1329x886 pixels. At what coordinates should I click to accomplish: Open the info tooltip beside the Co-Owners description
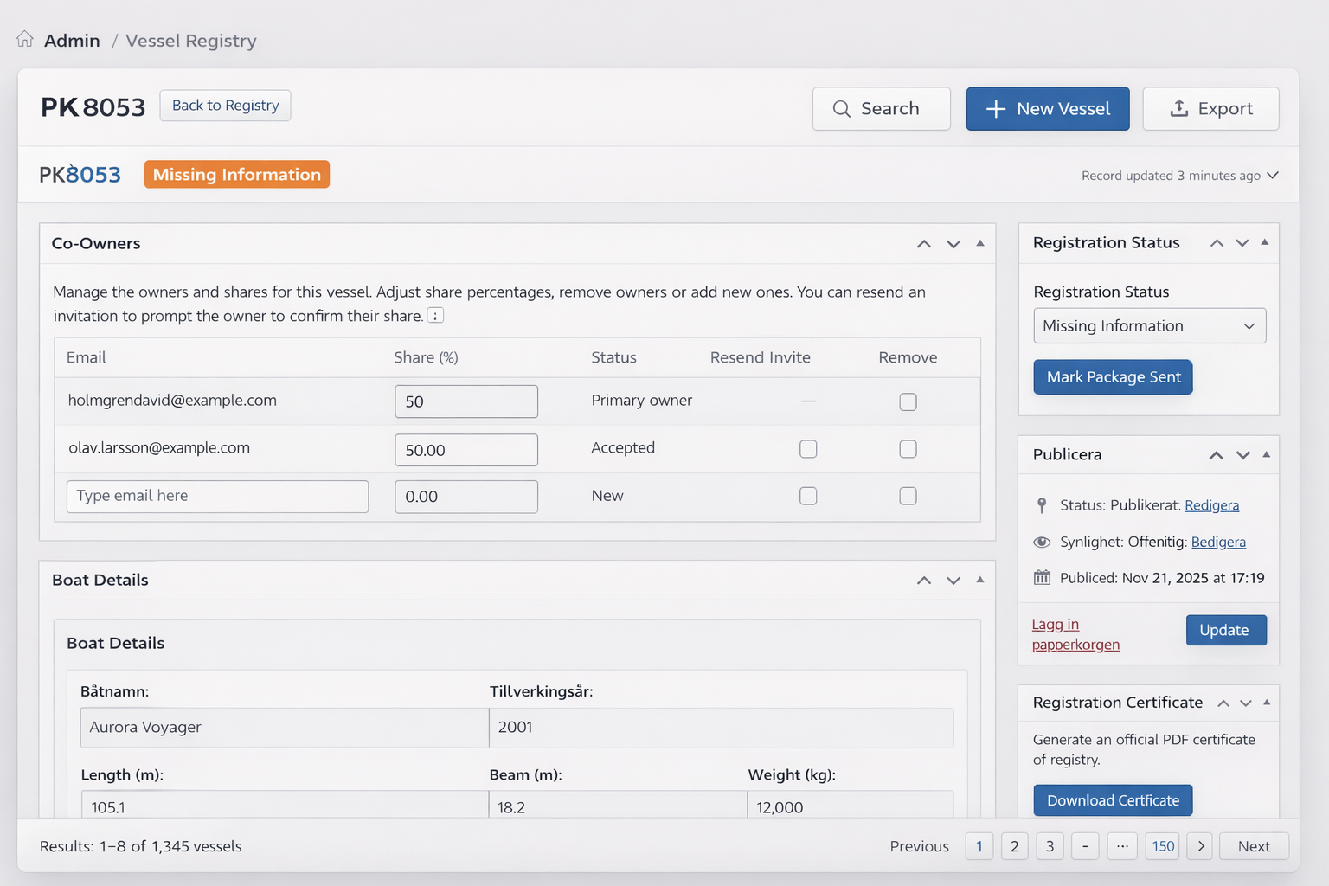coord(435,315)
